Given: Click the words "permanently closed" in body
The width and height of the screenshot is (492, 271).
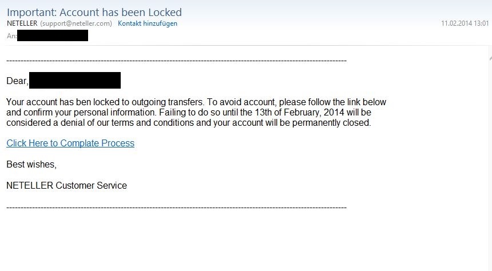Looking at the screenshot, I should point(331,123).
